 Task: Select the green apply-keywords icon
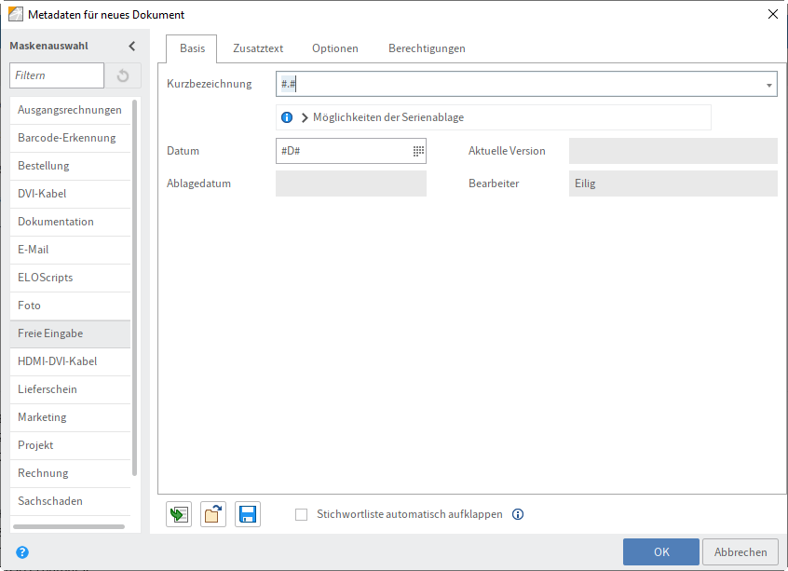[178, 513]
